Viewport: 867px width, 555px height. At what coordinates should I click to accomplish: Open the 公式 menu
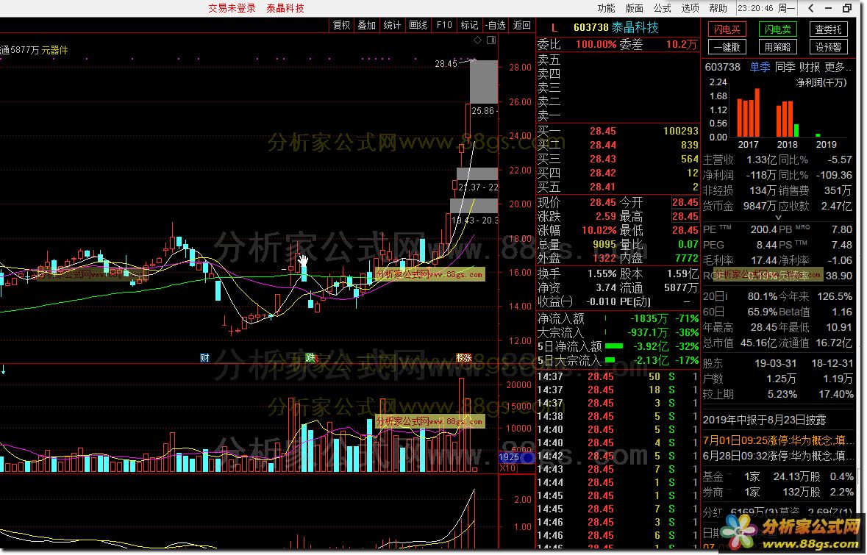click(x=662, y=8)
